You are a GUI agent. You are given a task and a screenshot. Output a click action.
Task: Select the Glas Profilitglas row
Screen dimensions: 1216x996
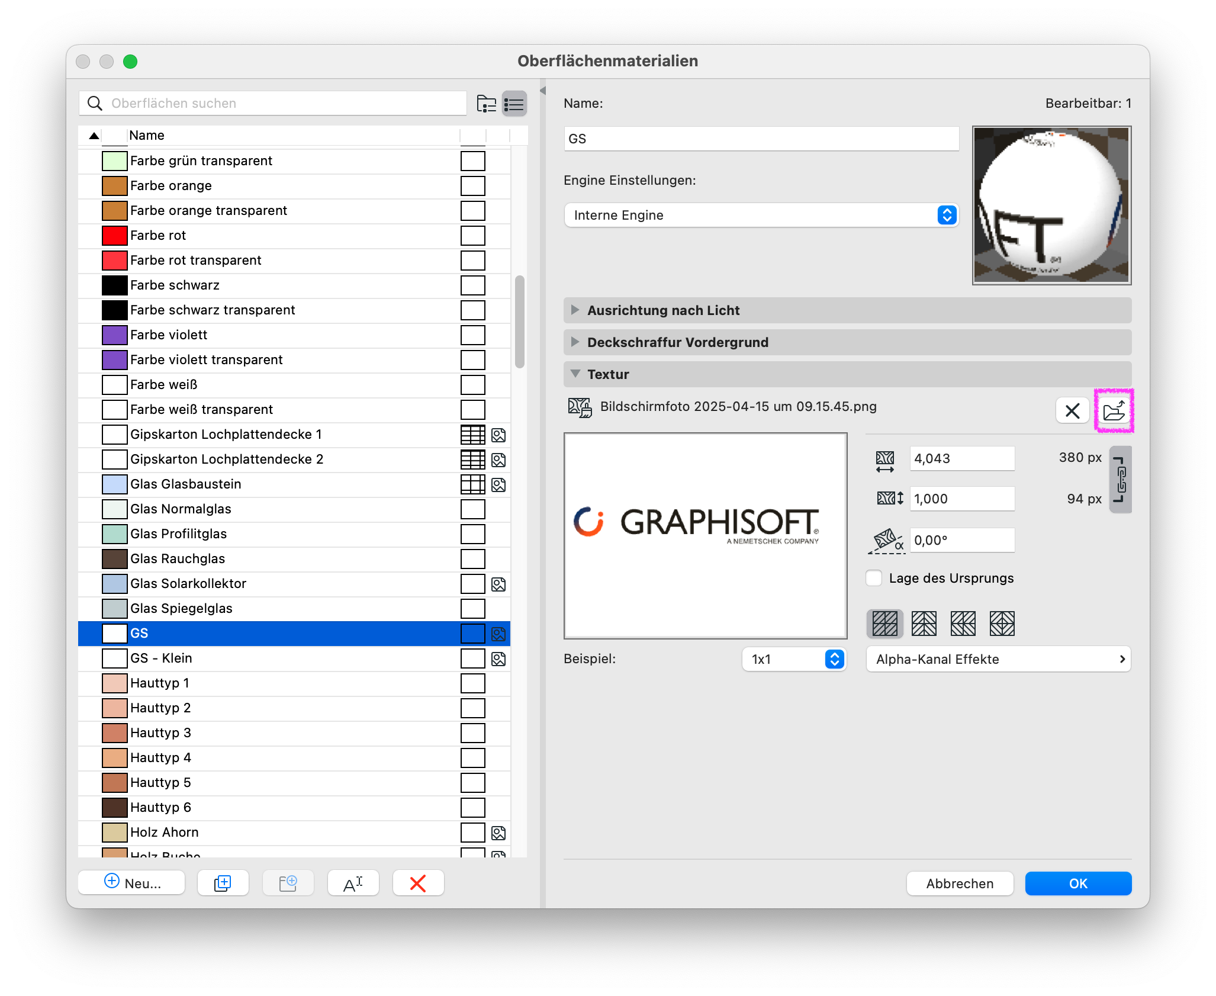[x=294, y=534]
